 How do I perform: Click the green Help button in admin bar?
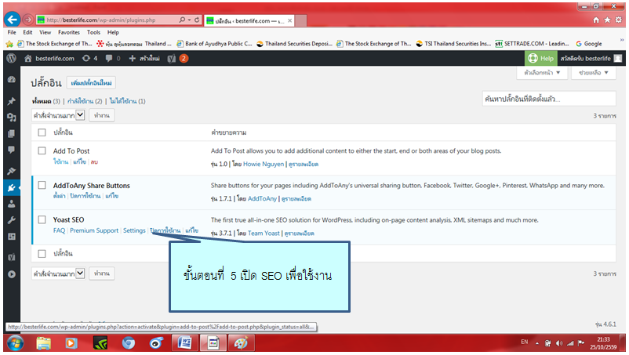(x=540, y=59)
